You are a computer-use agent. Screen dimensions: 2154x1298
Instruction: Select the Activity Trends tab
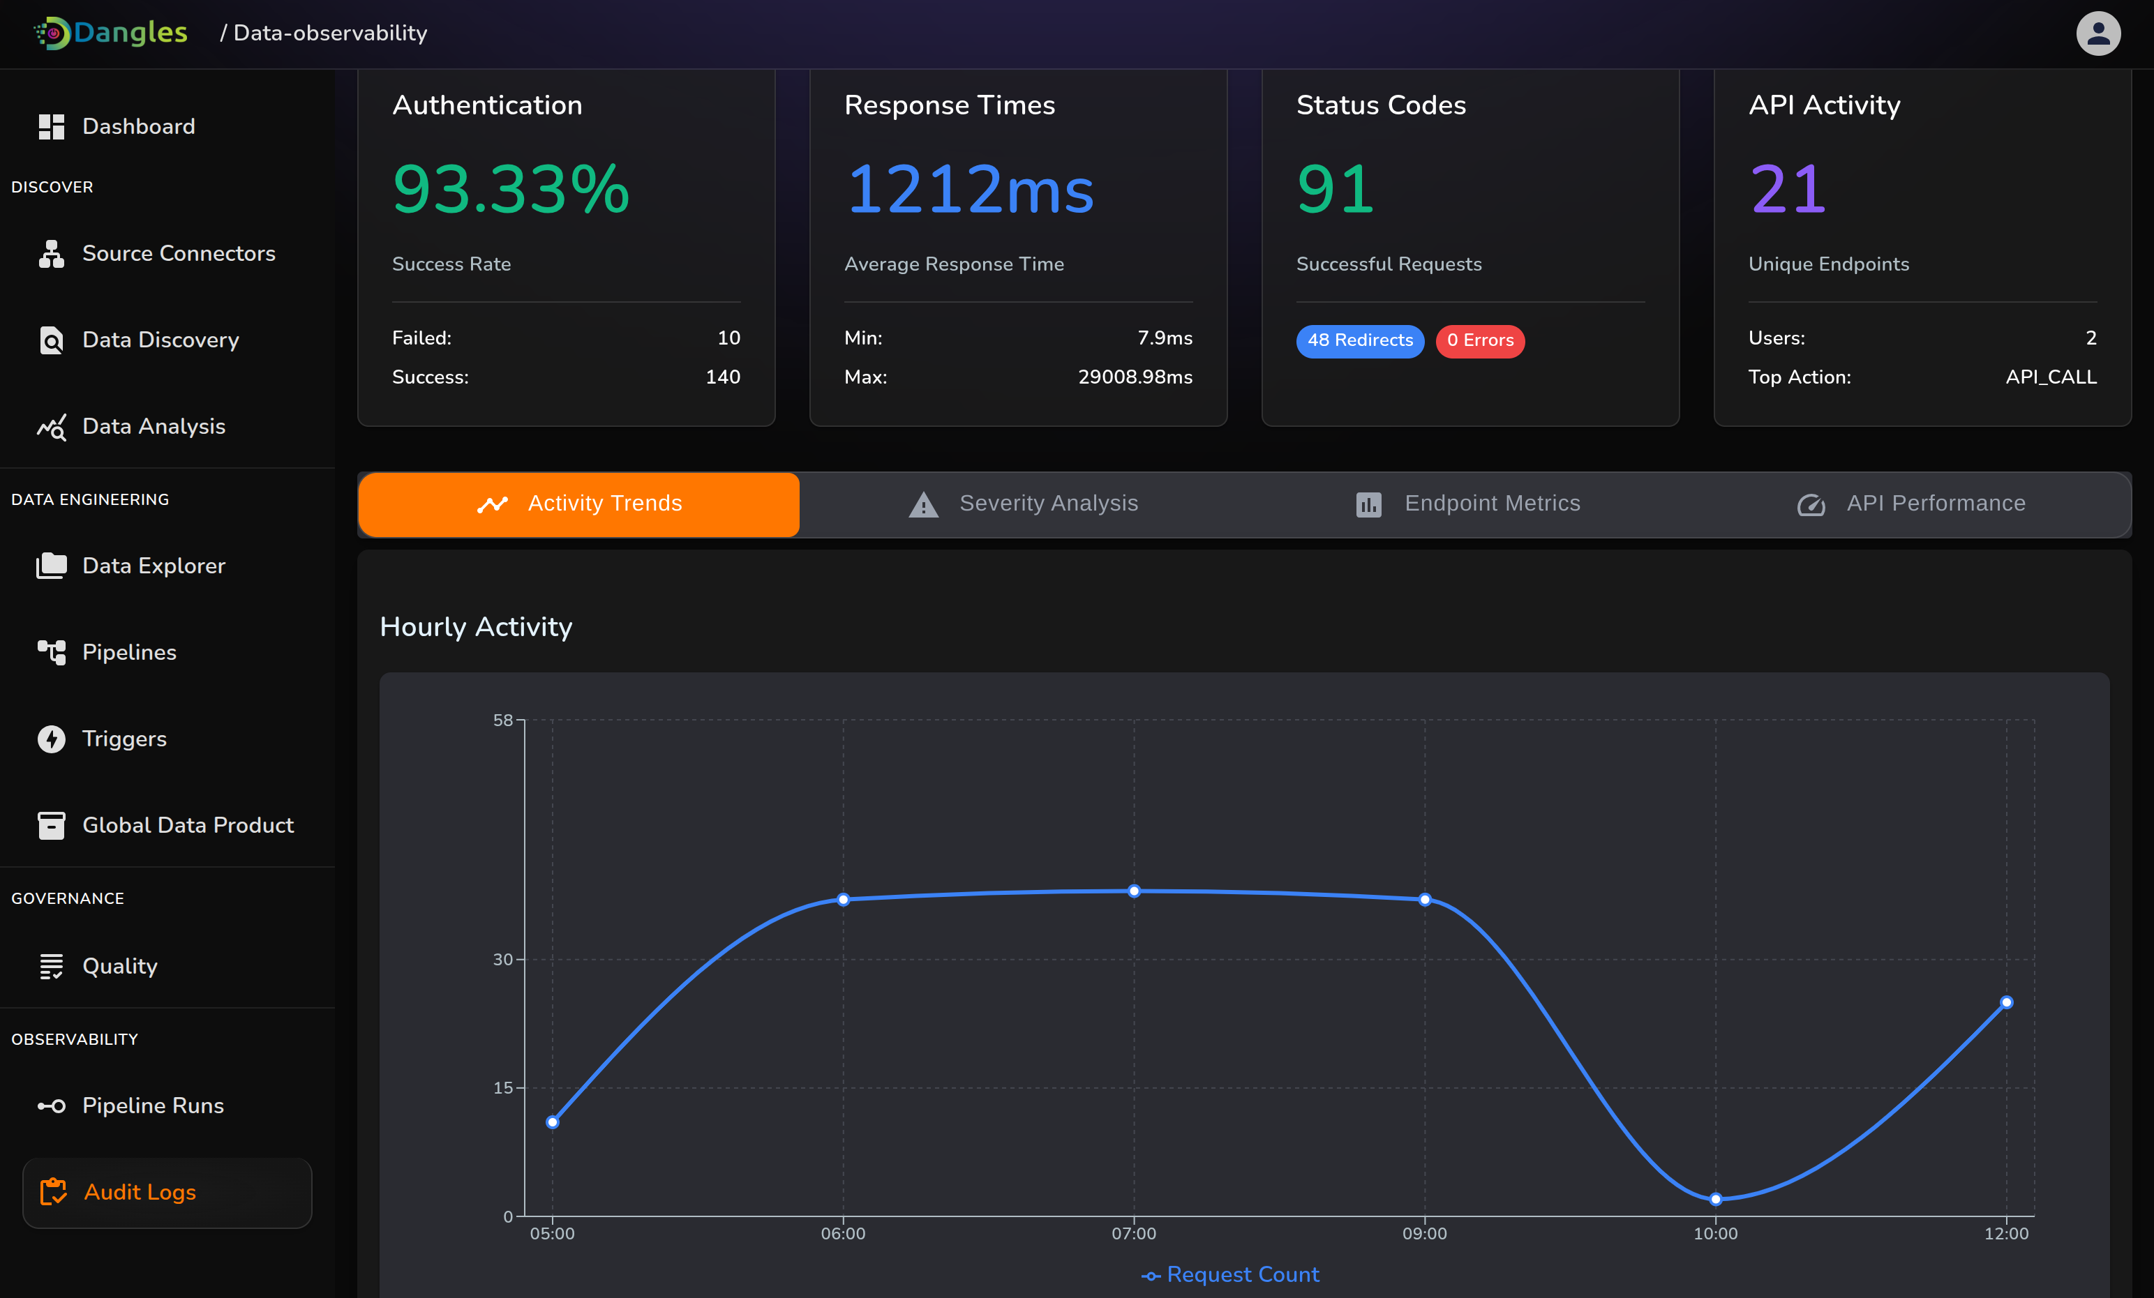point(578,504)
